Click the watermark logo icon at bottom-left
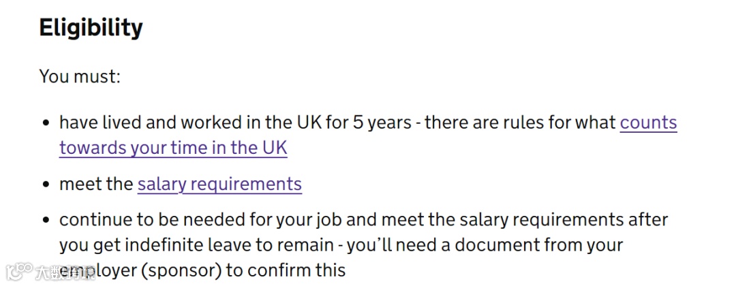This screenshot has height=286, width=736. [x=18, y=272]
